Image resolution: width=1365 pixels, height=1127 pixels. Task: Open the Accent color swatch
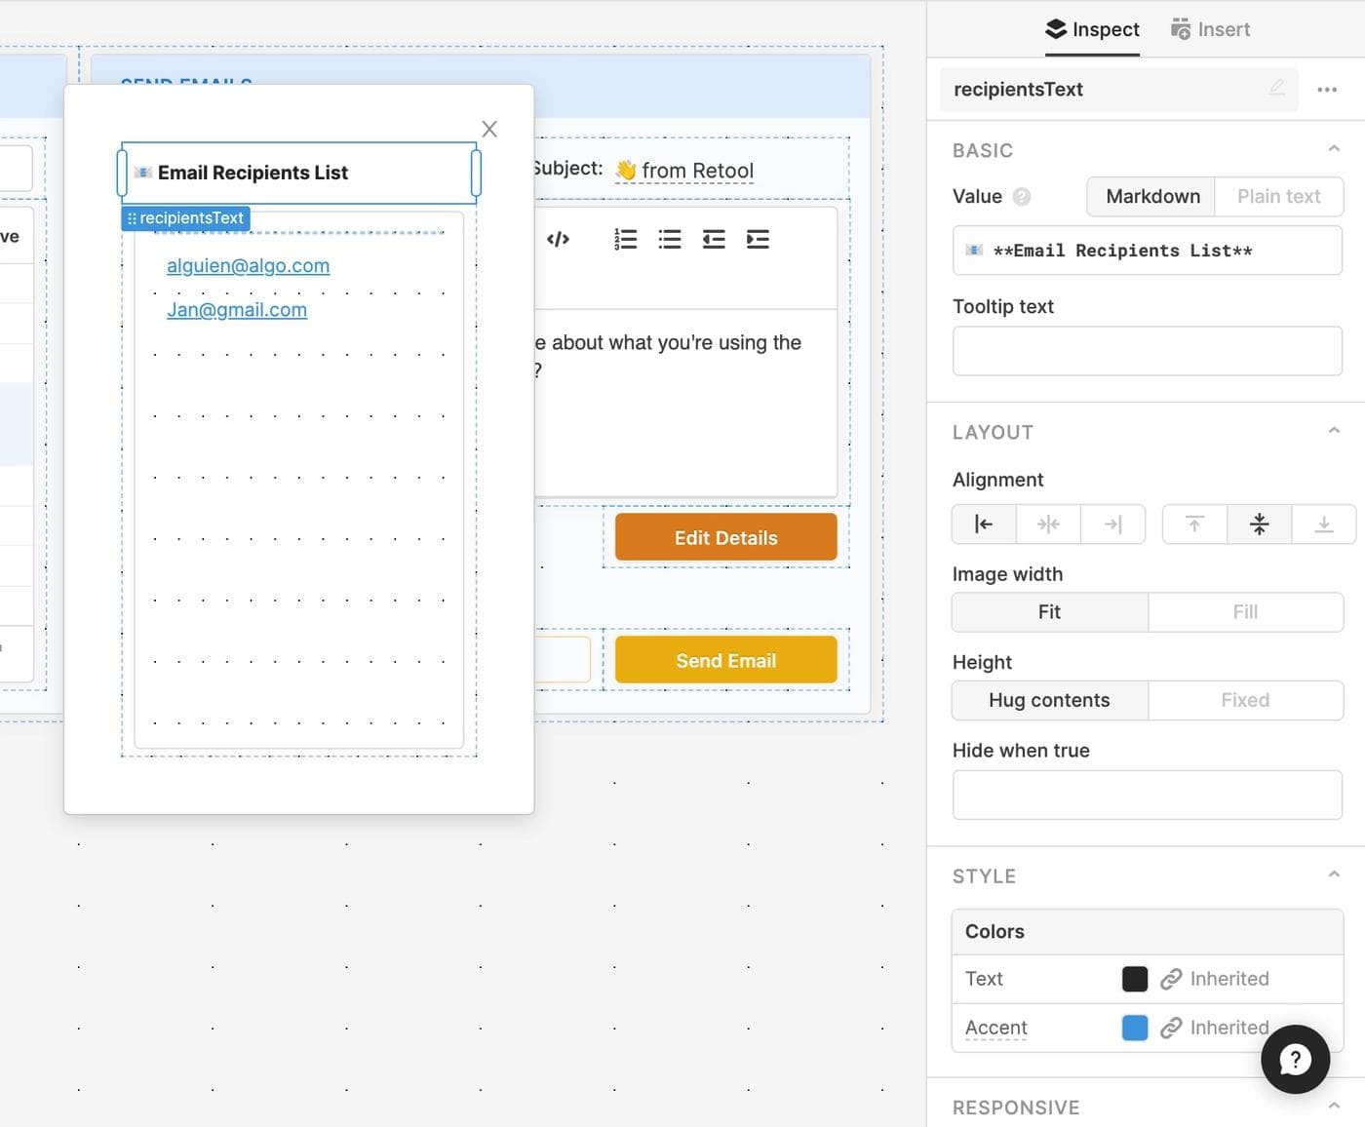point(1135,1028)
